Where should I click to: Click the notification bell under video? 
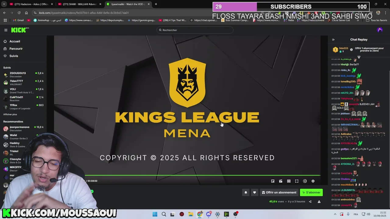click(x=246, y=193)
